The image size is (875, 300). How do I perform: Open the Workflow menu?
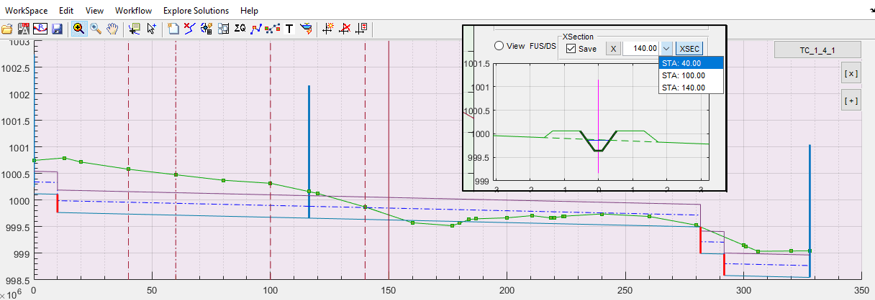[x=133, y=11]
